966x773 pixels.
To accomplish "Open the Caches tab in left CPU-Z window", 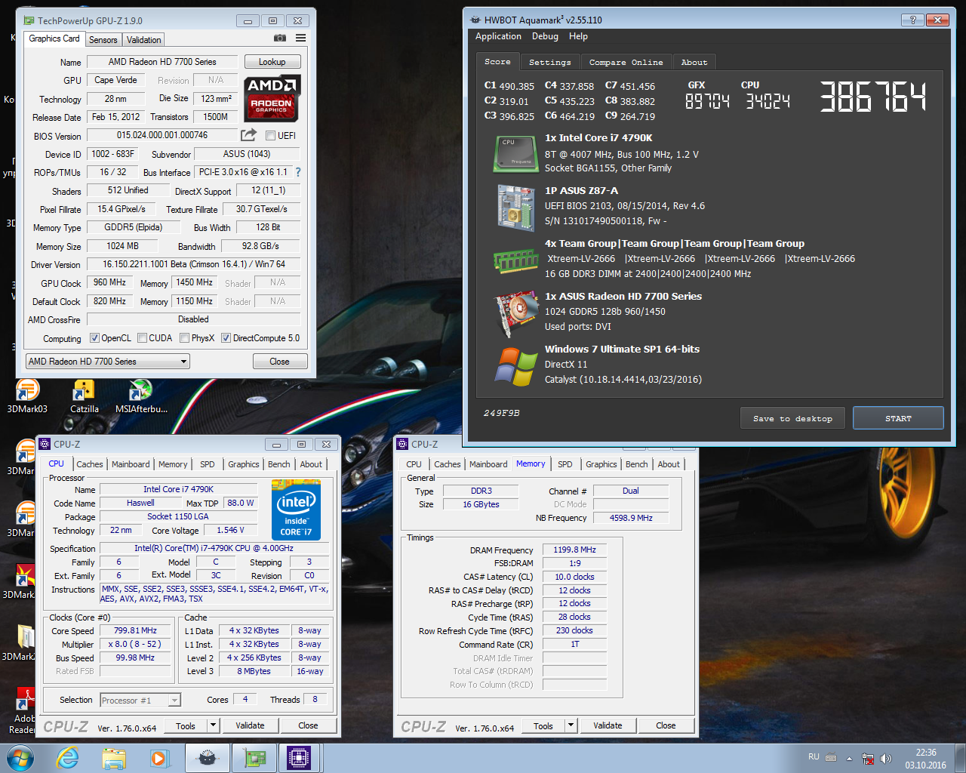I will (89, 464).
